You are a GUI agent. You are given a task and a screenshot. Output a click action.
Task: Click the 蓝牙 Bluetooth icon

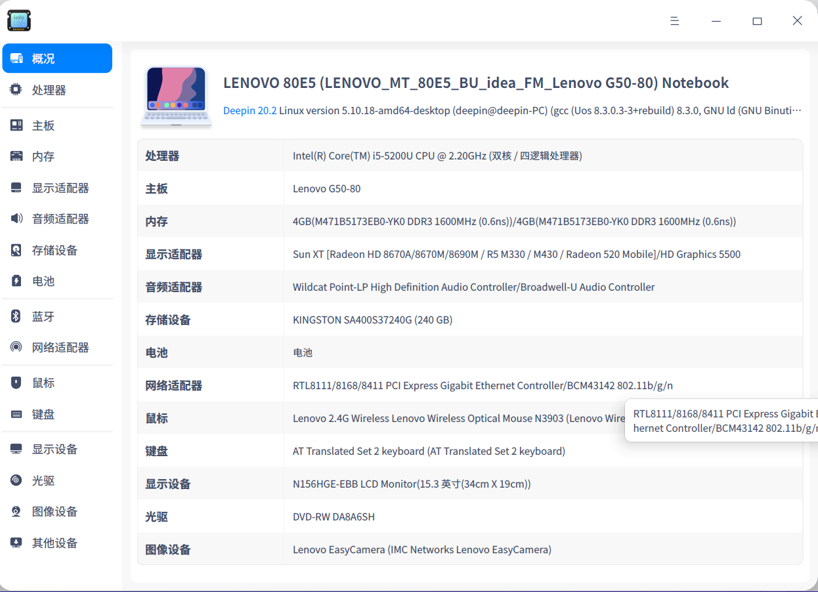(16, 316)
